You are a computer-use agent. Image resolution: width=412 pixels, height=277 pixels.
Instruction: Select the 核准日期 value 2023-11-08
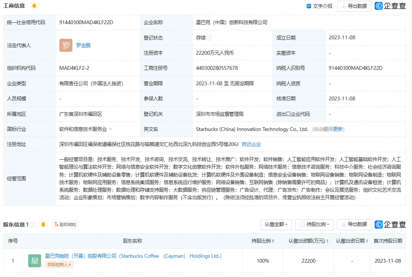point(342,99)
